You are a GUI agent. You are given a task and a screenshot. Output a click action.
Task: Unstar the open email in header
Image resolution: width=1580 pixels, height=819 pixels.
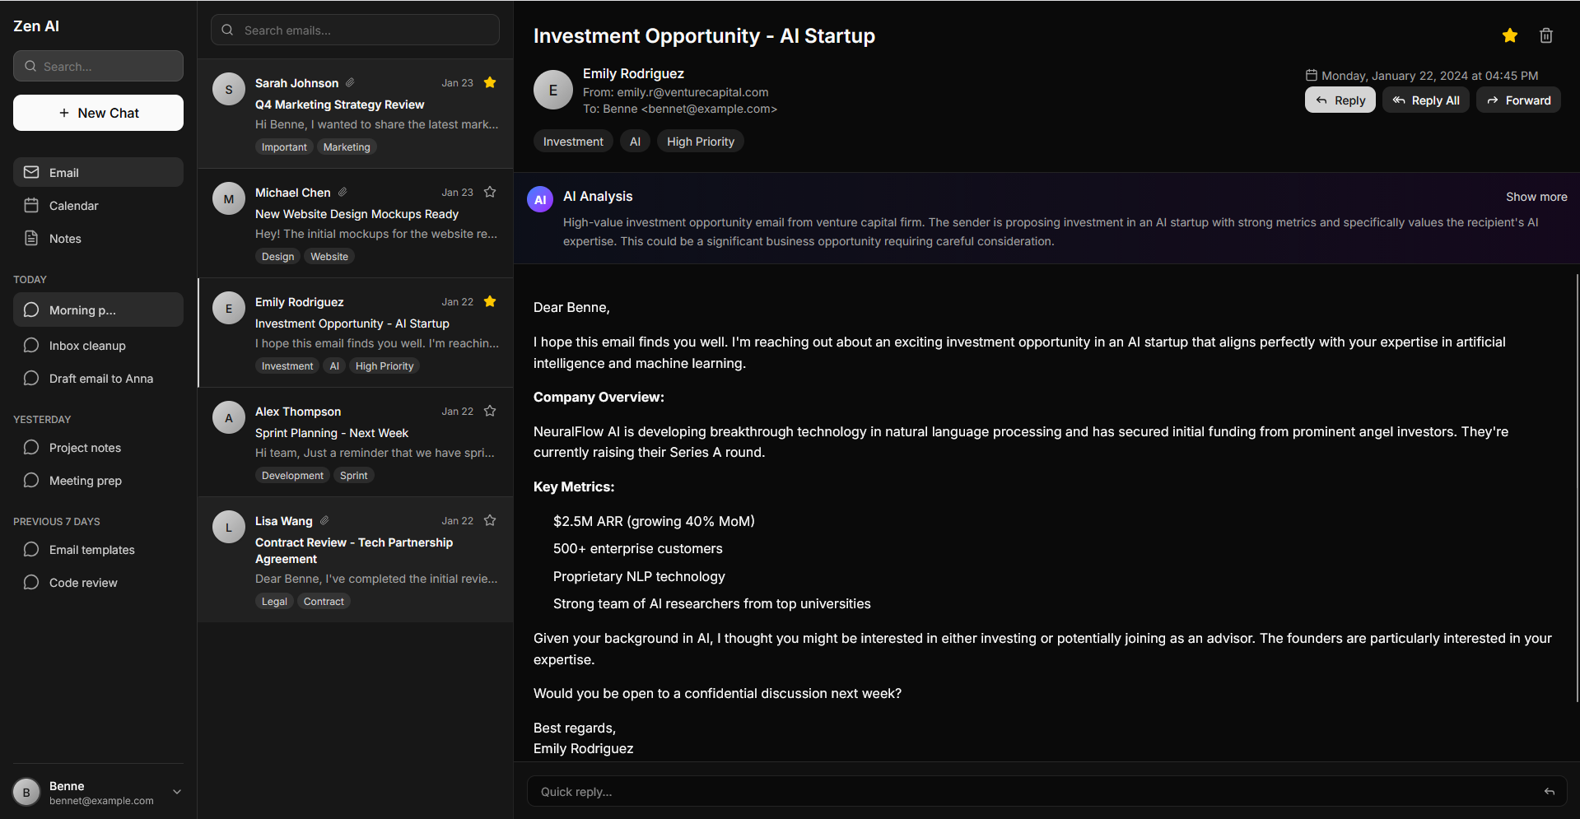(x=1509, y=35)
